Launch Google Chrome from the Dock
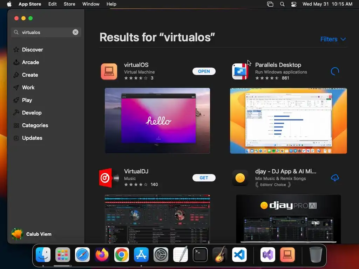The width and height of the screenshot is (359, 269). 122,255
